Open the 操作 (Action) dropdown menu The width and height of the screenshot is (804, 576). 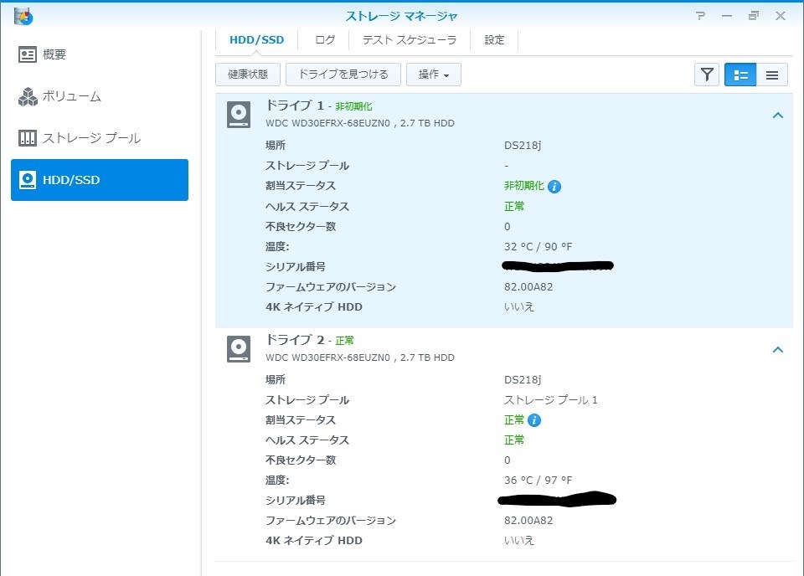[433, 75]
